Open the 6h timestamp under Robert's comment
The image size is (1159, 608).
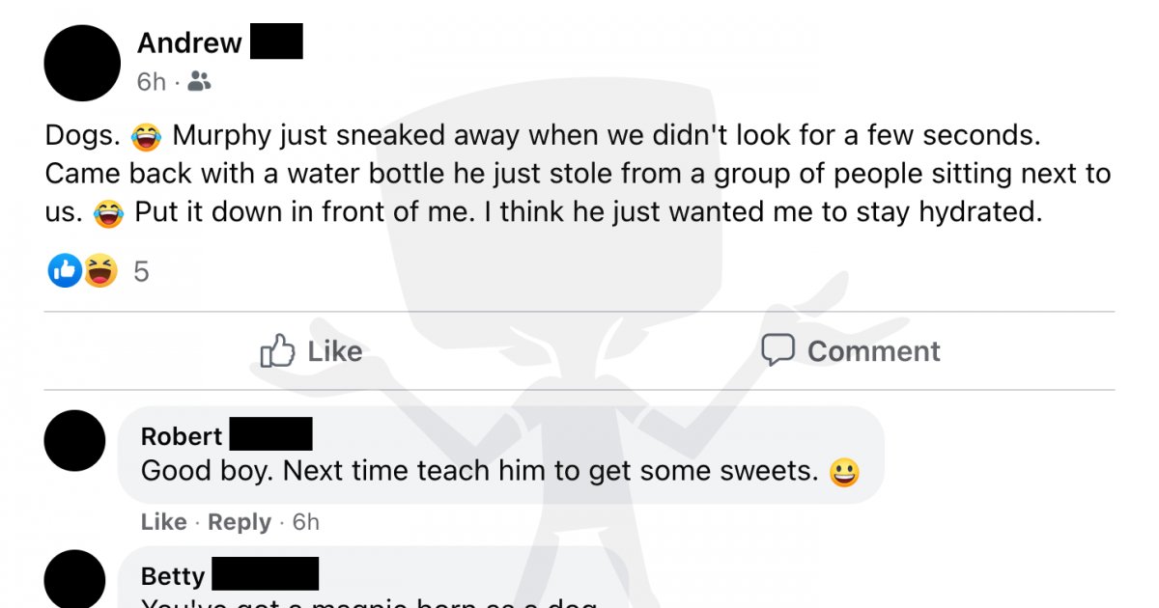coord(306,522)
